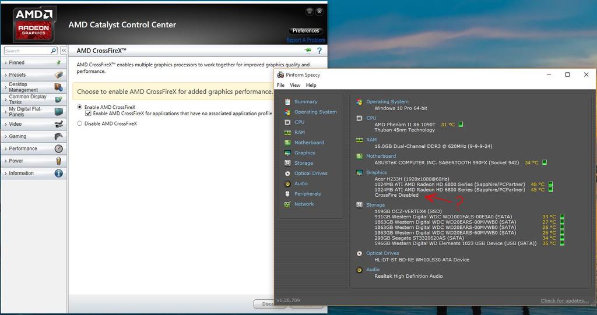Expand the Video section
The height and width of the screenshot is (315, 597).
click(6, 125)
